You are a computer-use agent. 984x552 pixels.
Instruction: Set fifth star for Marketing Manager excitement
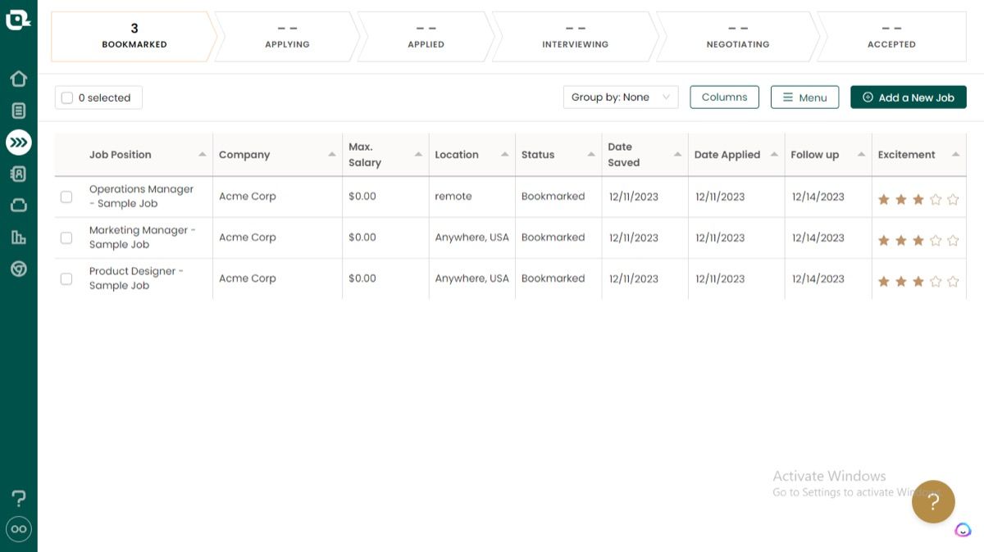[953, 240]
